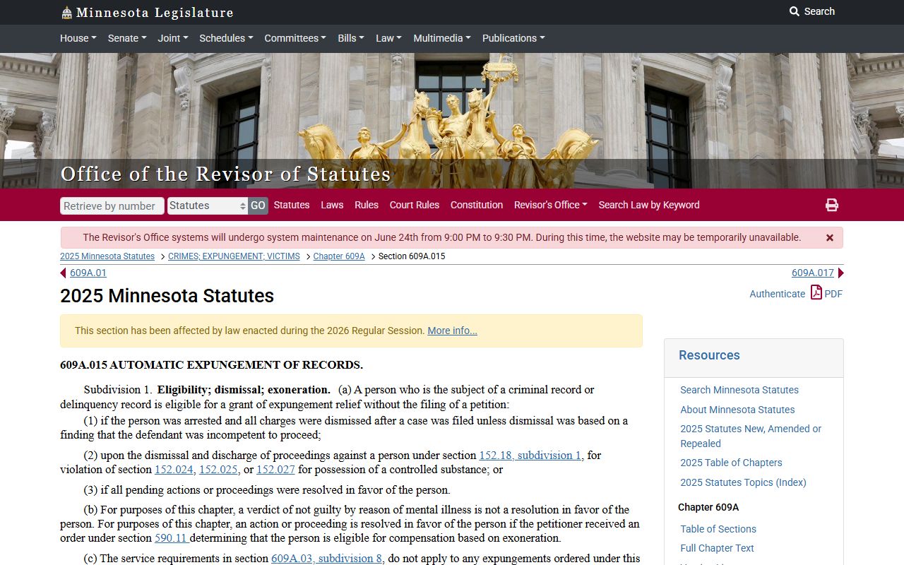This screenshot has height=565, width=904.
Task: Open Full Chapter Text link
Action: tap(717, 548)
